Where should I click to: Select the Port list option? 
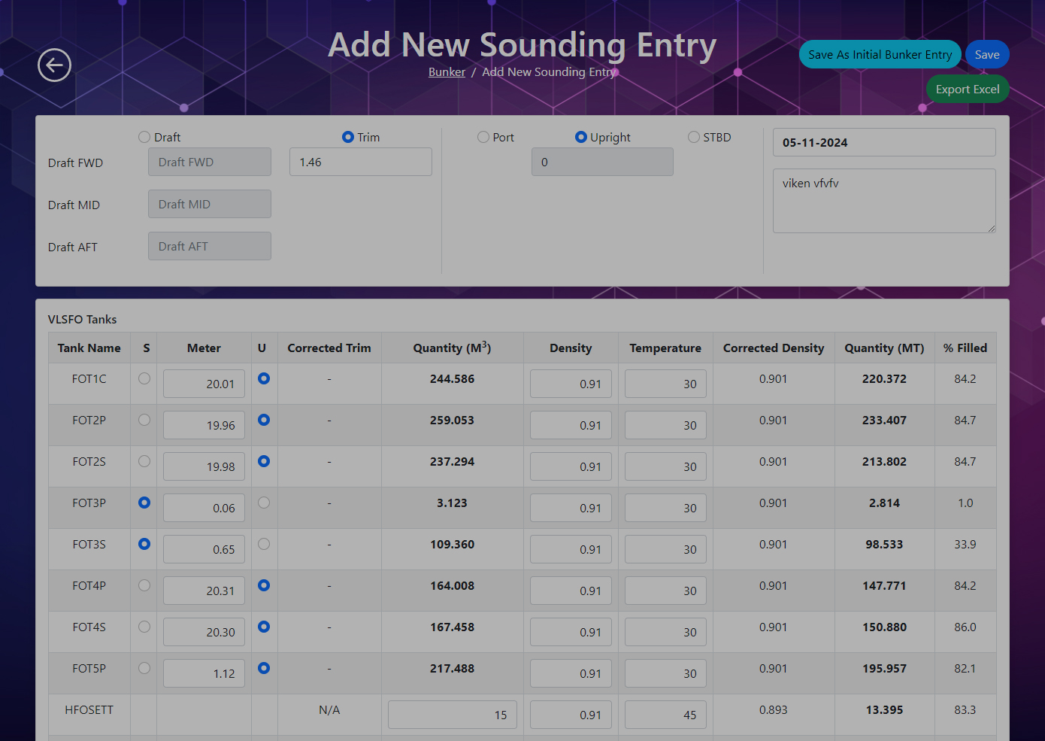point(483,137)
